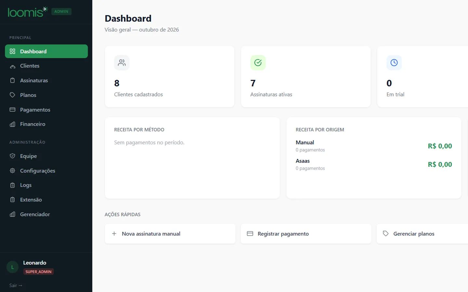Click the users icon above Clientes cadastrados
This screenshot has height=292, width=468.
click(x=122, y=63)
